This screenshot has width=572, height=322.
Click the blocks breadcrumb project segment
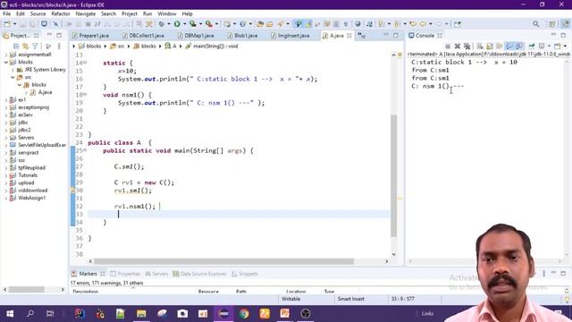point(89,46)
